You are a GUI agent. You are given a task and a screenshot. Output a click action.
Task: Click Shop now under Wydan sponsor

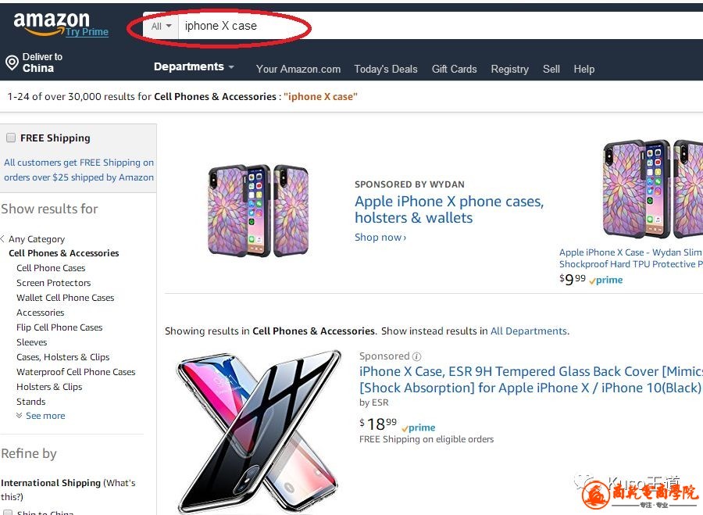coord(380,238)
